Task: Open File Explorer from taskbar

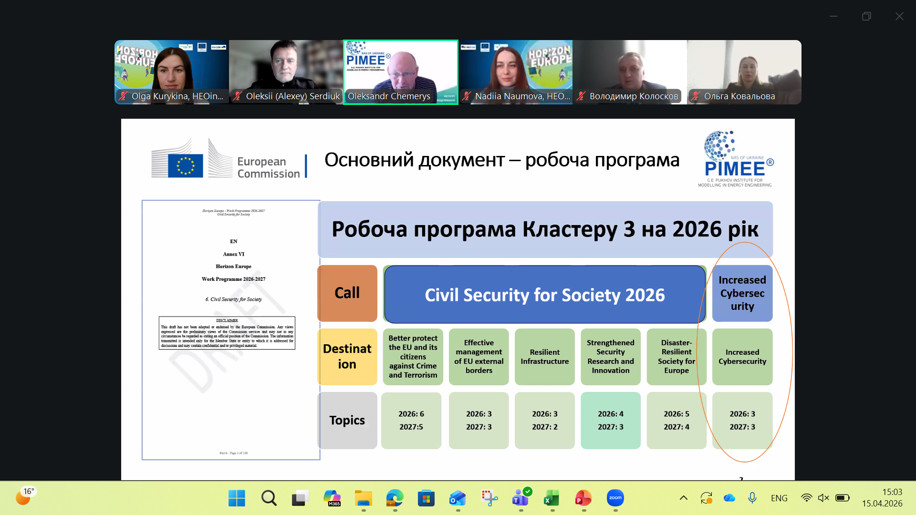Action: coord(363,498)
